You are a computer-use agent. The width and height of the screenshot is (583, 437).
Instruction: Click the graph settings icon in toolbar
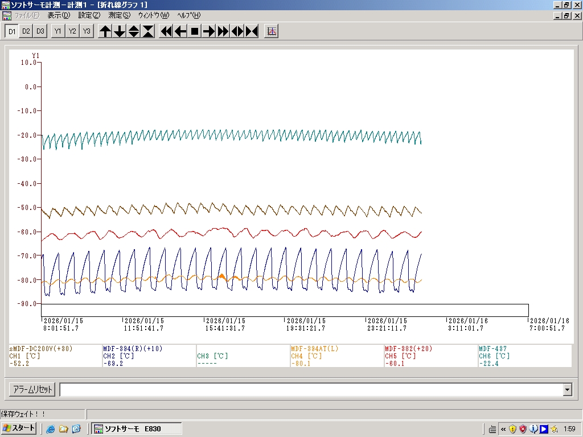click(x=272, y=31)
